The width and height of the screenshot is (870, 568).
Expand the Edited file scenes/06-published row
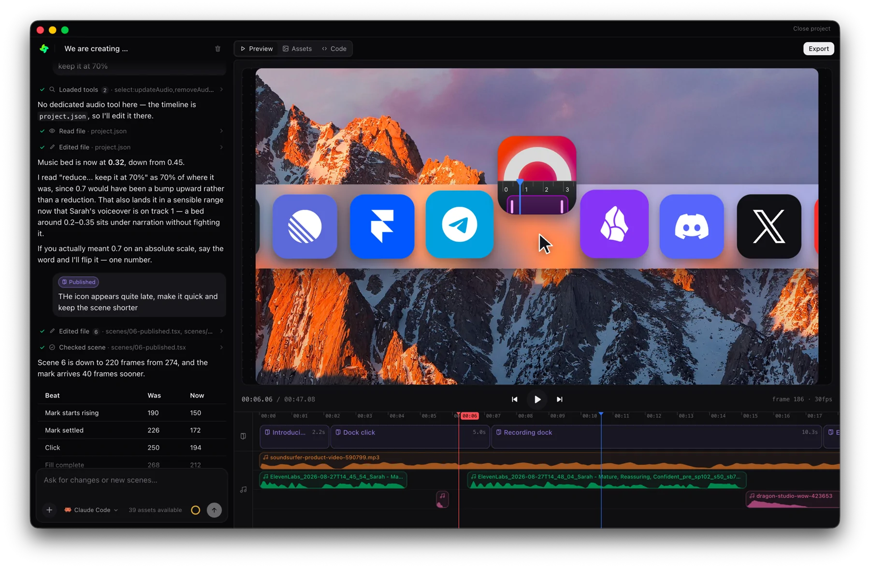pos(131,331)
